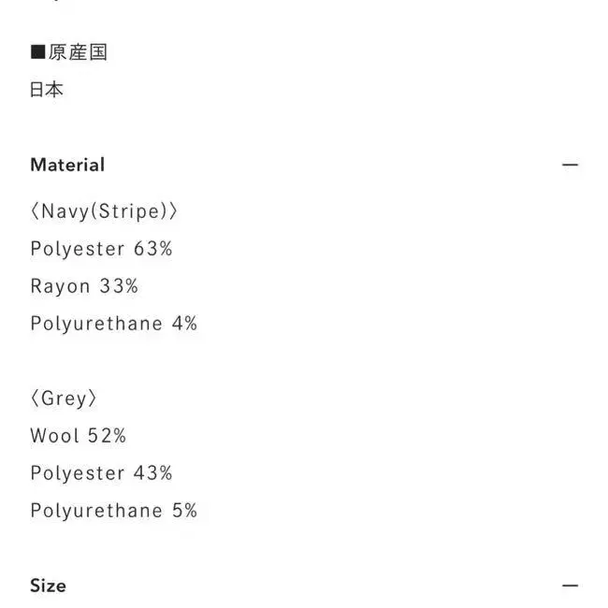Select the 原産国 heading text
Screen dimensions: 608x608
[x=78, y=52]
